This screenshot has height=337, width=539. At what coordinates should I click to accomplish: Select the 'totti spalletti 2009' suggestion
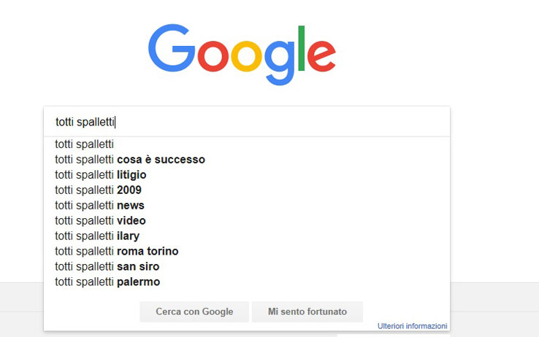coord(247,190)
